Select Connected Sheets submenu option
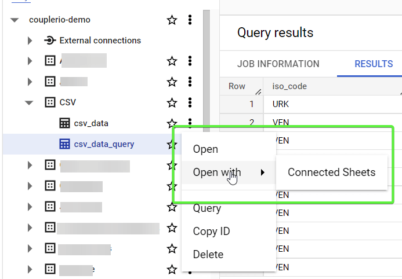This screenshot has width=402, height=279. tap(331, 172)
